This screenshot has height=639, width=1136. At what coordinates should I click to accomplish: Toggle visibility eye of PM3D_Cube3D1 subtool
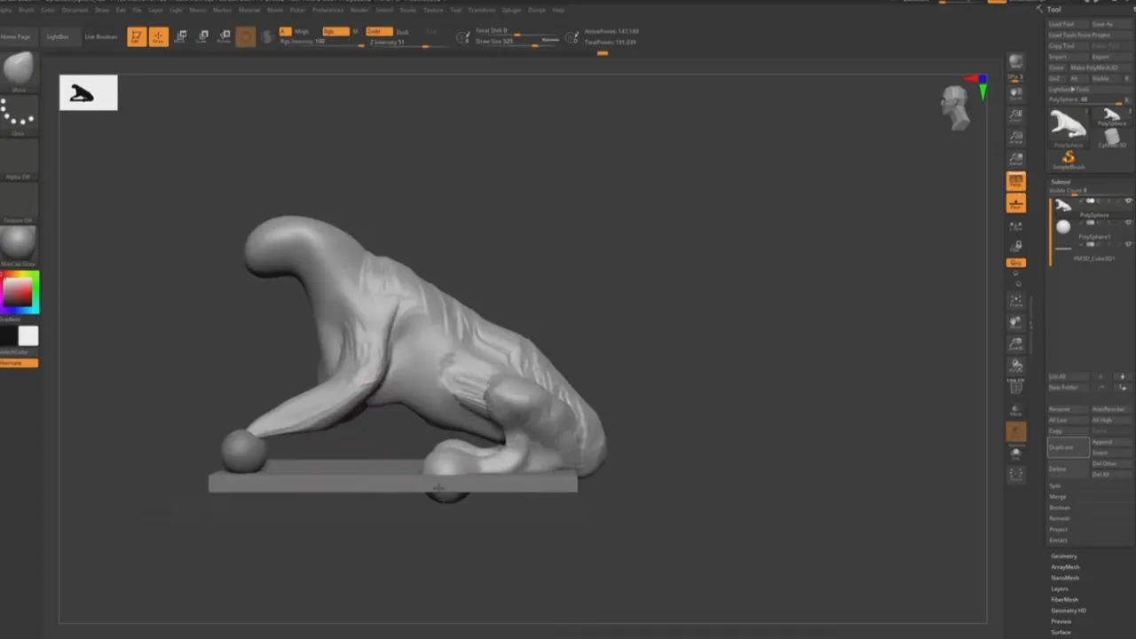(1128, 244)
